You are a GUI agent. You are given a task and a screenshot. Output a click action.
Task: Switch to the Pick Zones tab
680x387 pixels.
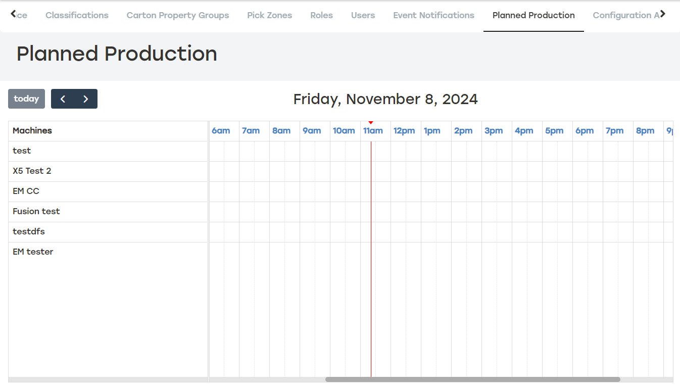(269, 15)
